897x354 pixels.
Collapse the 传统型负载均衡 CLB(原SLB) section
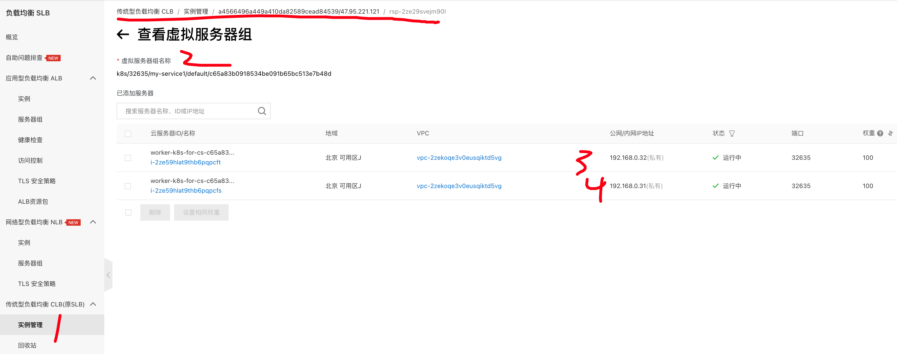tap(93, 304)
